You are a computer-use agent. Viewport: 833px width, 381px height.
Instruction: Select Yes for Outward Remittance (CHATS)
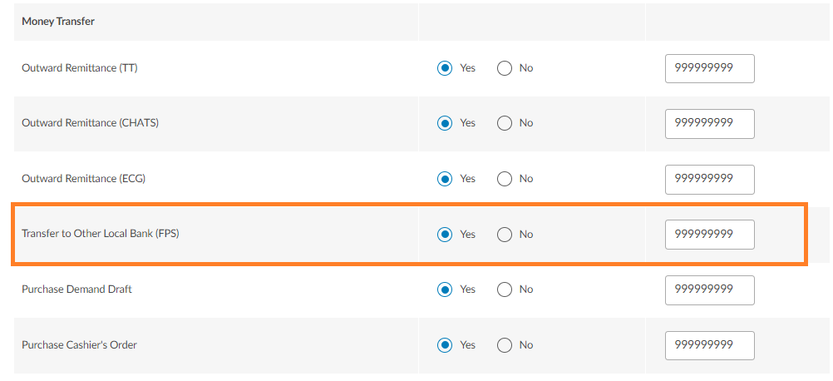coord(445,123)
